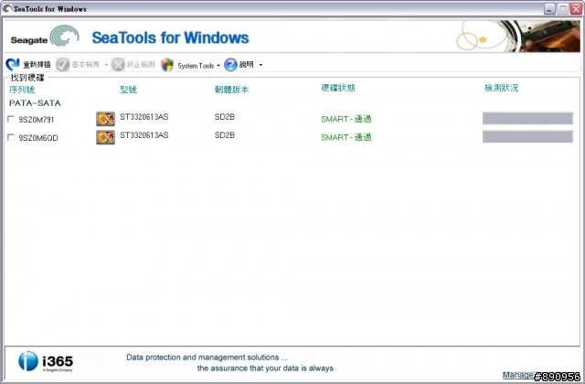The width and height of the screenshot is (585, 384).
Task: Click firmware SD2B in the 9SZ0M791 row
Action: (x=225, y=117)
